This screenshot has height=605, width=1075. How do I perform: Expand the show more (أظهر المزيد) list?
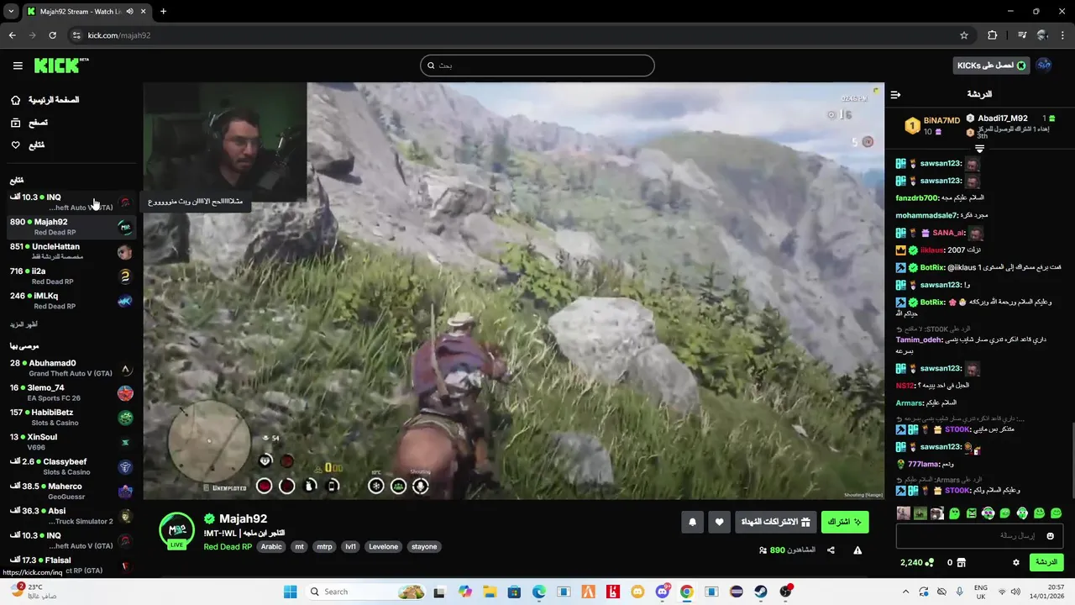coord(24,324)
